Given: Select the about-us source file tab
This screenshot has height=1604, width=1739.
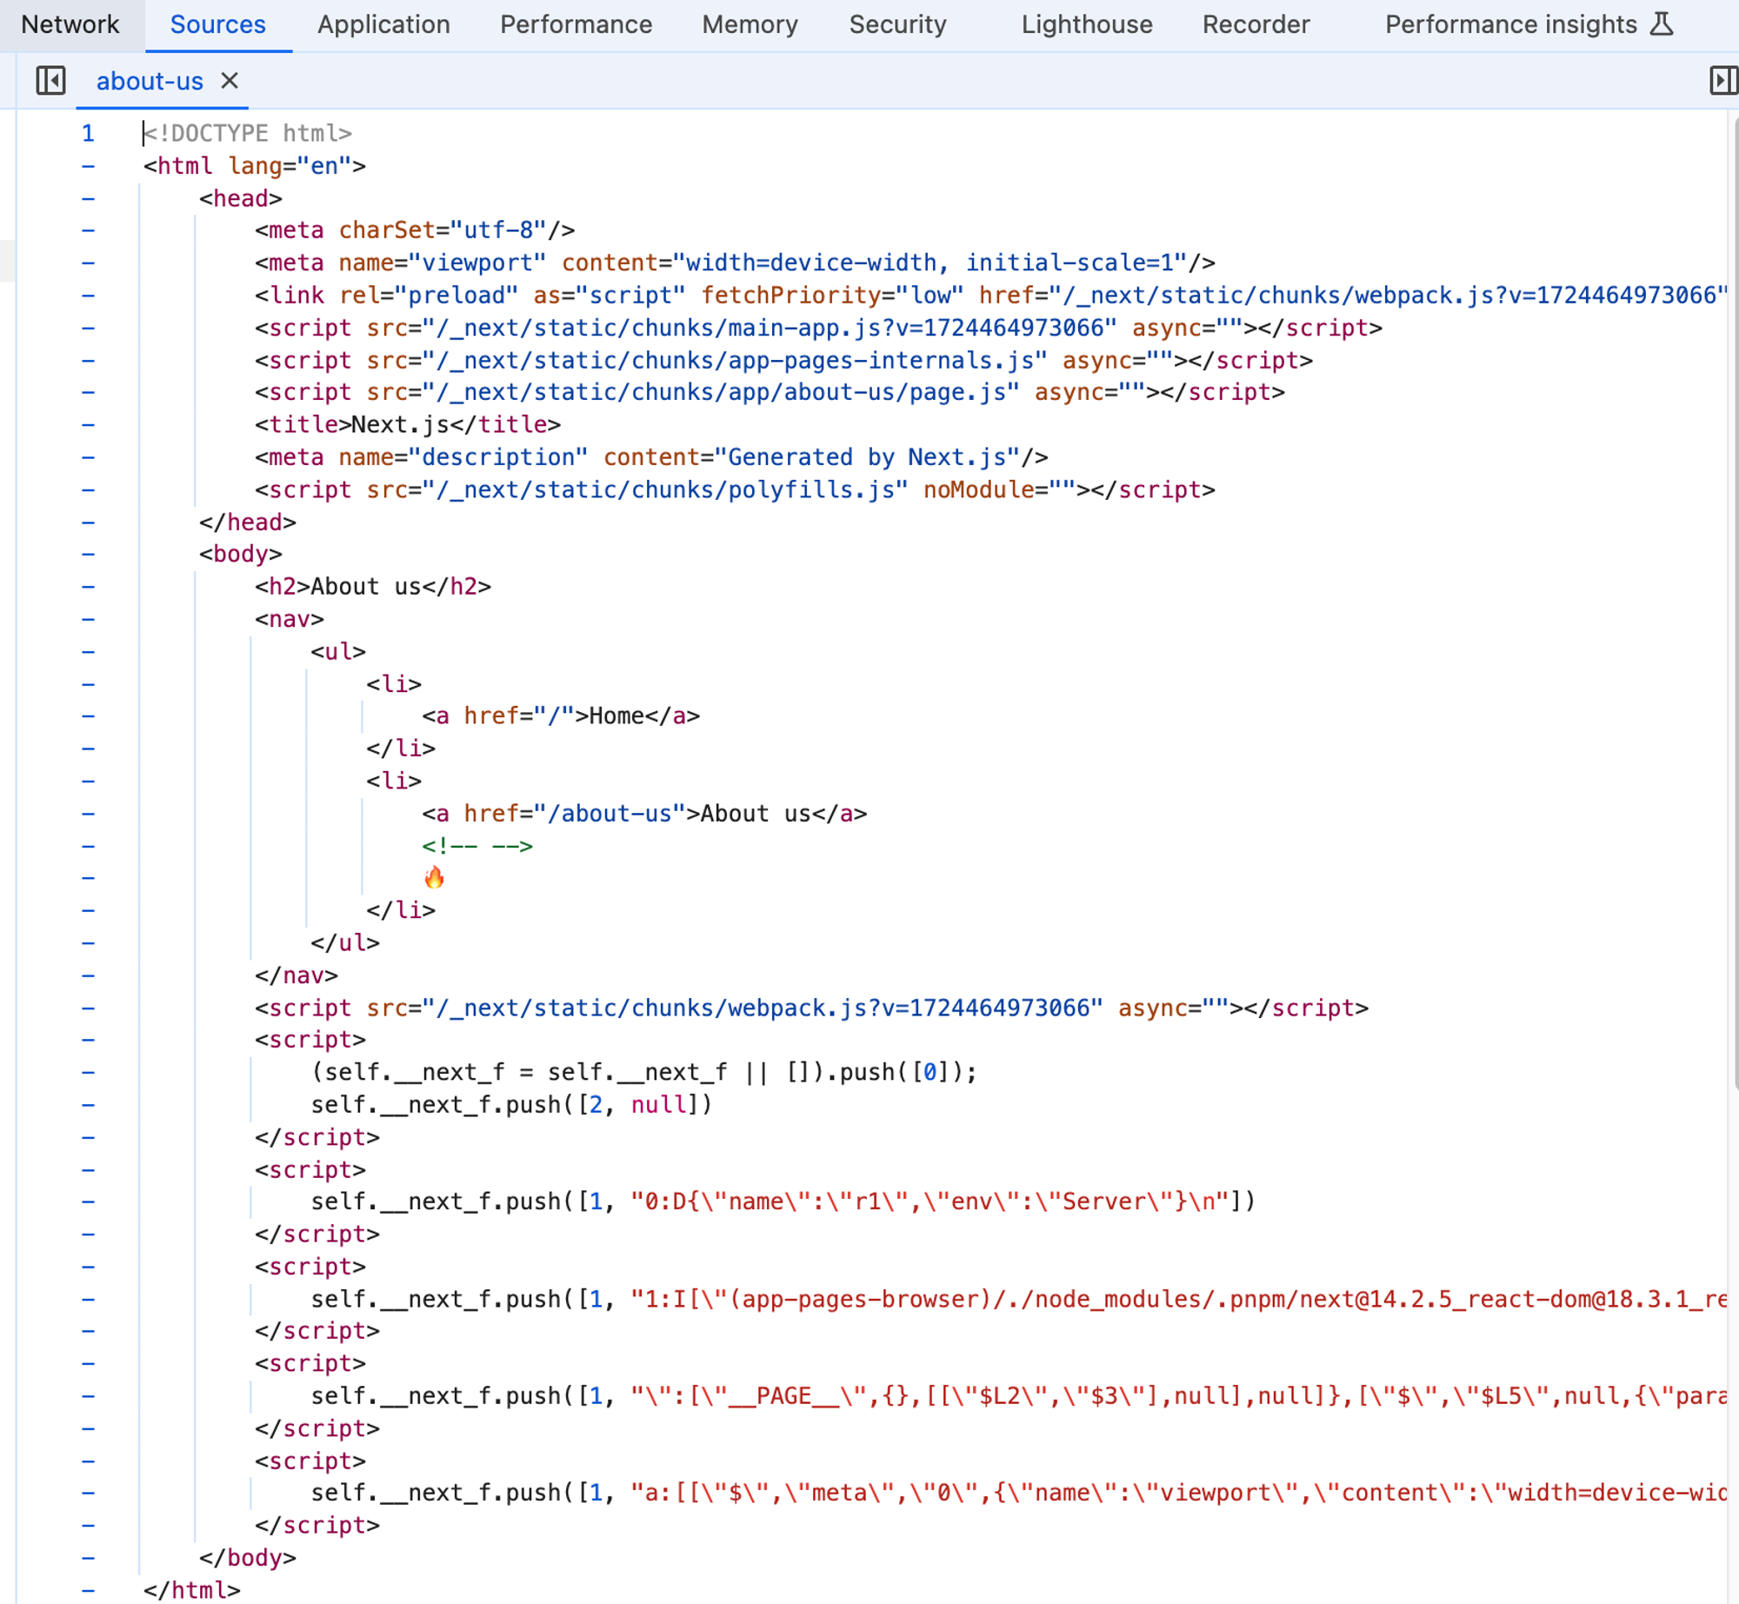Looking at the screenshot, I should (150, 81).
